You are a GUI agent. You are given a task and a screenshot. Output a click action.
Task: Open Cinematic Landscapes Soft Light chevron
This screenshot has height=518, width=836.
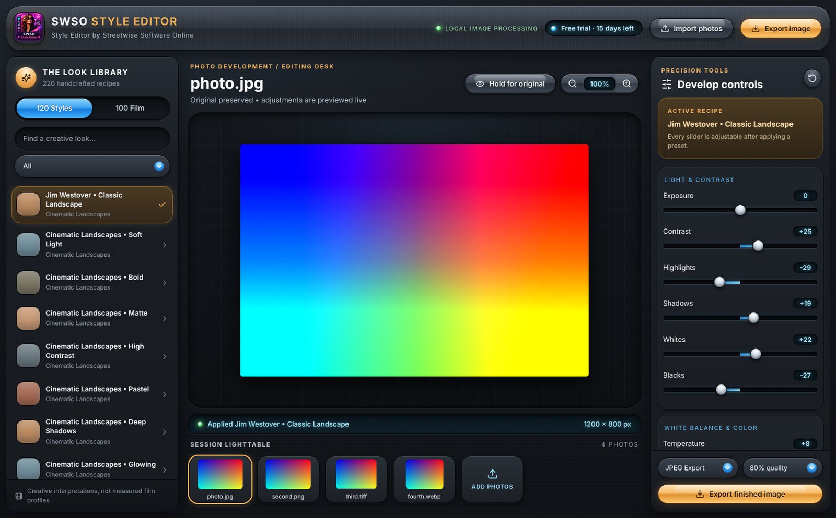click(x=165, y=245)
